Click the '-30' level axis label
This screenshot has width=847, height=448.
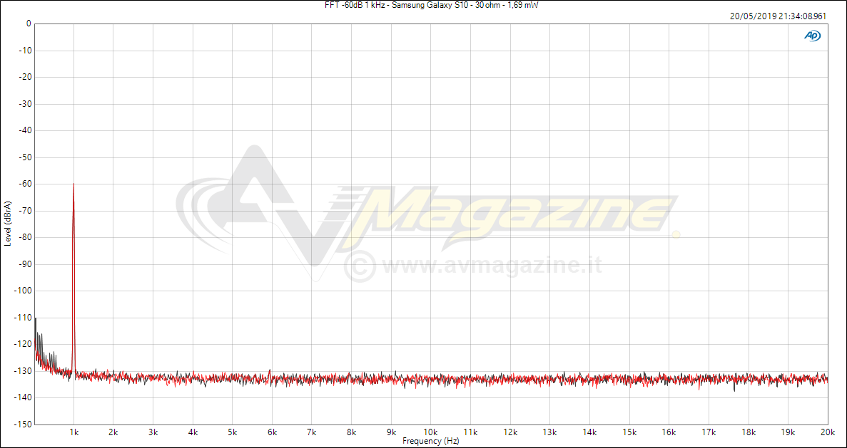click(x=24, y=104)
